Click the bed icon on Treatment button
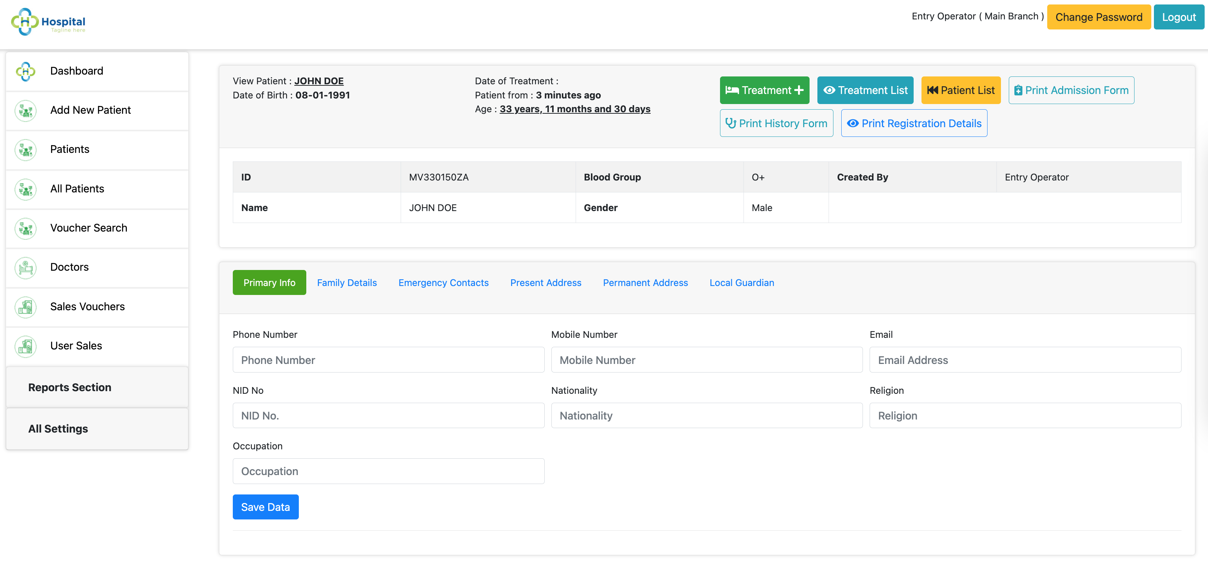 tap(732, 90)
